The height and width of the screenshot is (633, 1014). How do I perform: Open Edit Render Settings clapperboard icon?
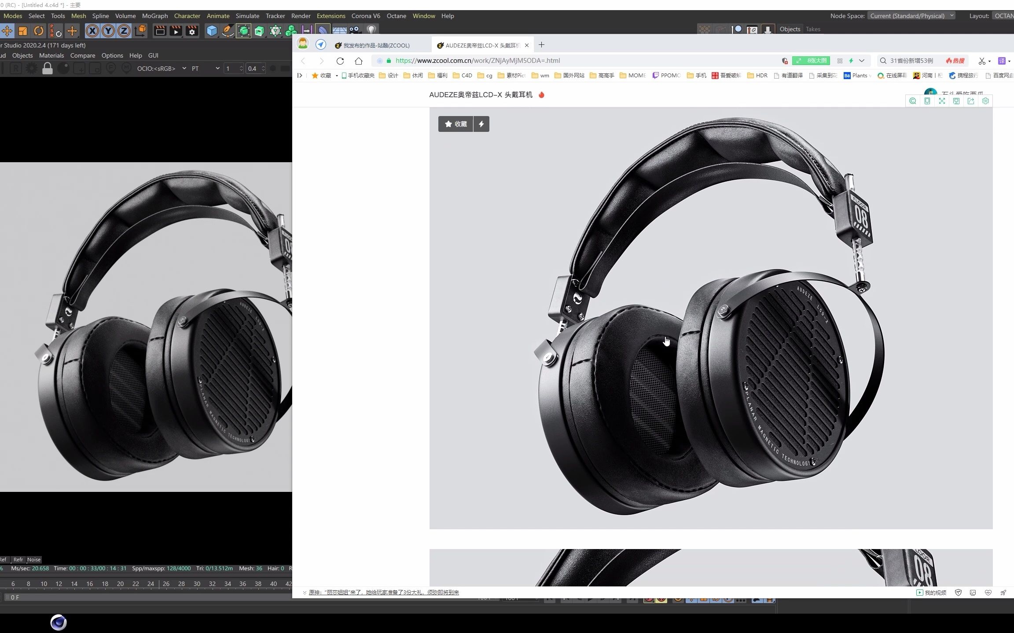pos(192,31)
